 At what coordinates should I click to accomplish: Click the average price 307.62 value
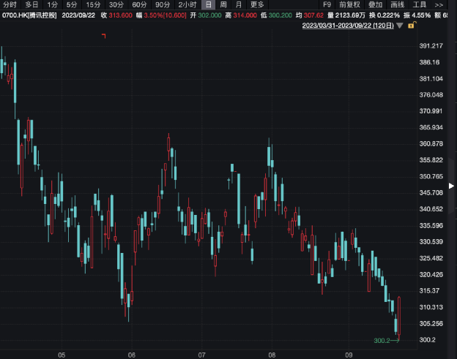313,15
